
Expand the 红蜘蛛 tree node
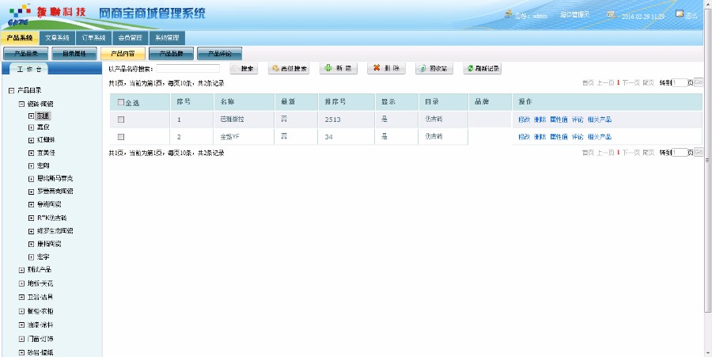(x=32, y=140)
